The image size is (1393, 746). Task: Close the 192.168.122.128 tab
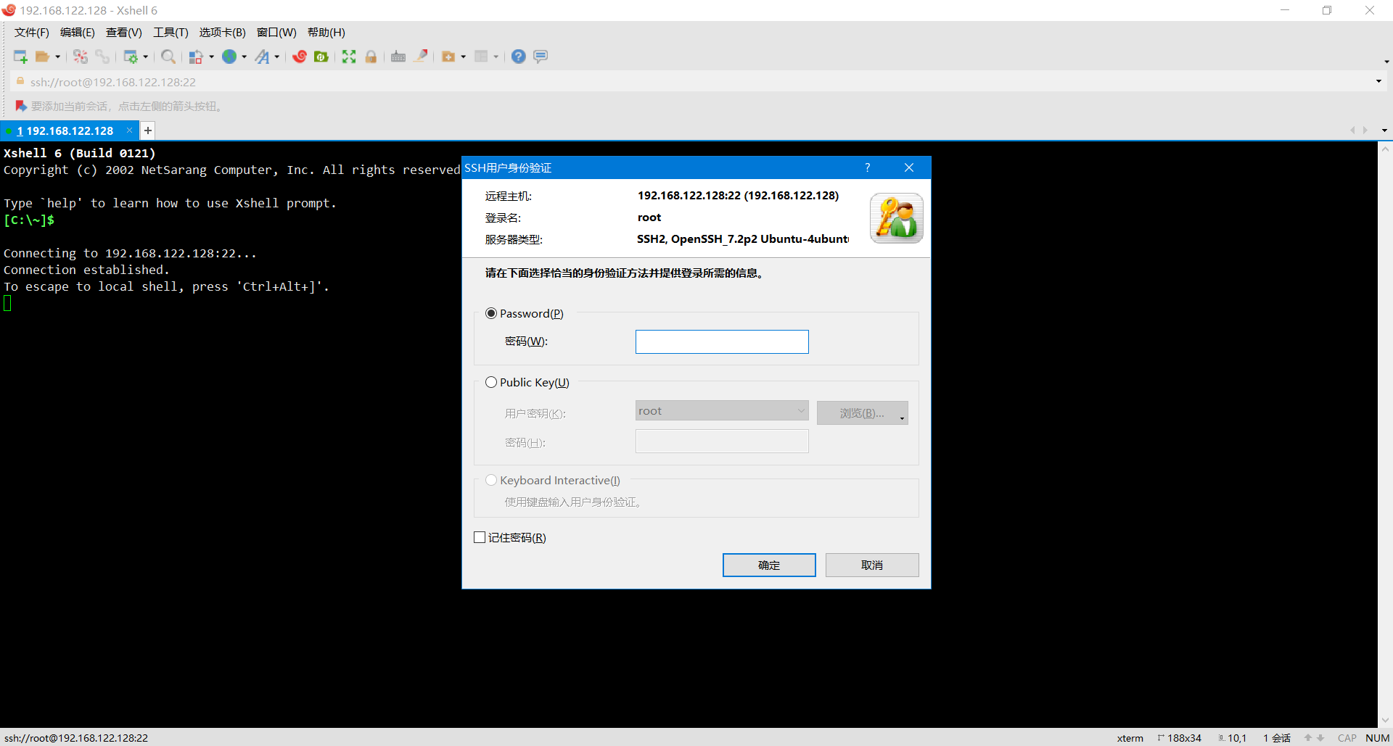click(129, 130)
